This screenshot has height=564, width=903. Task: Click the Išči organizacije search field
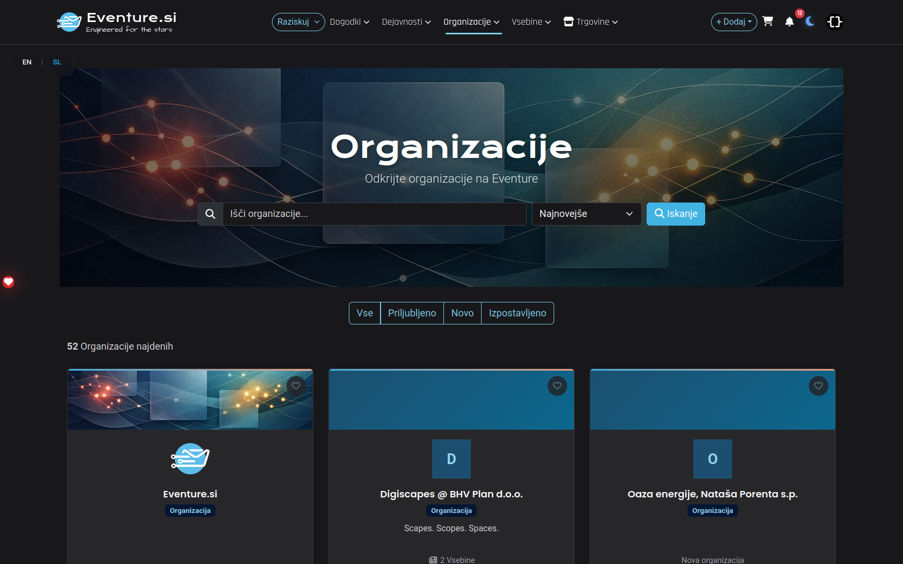[374, 214]
